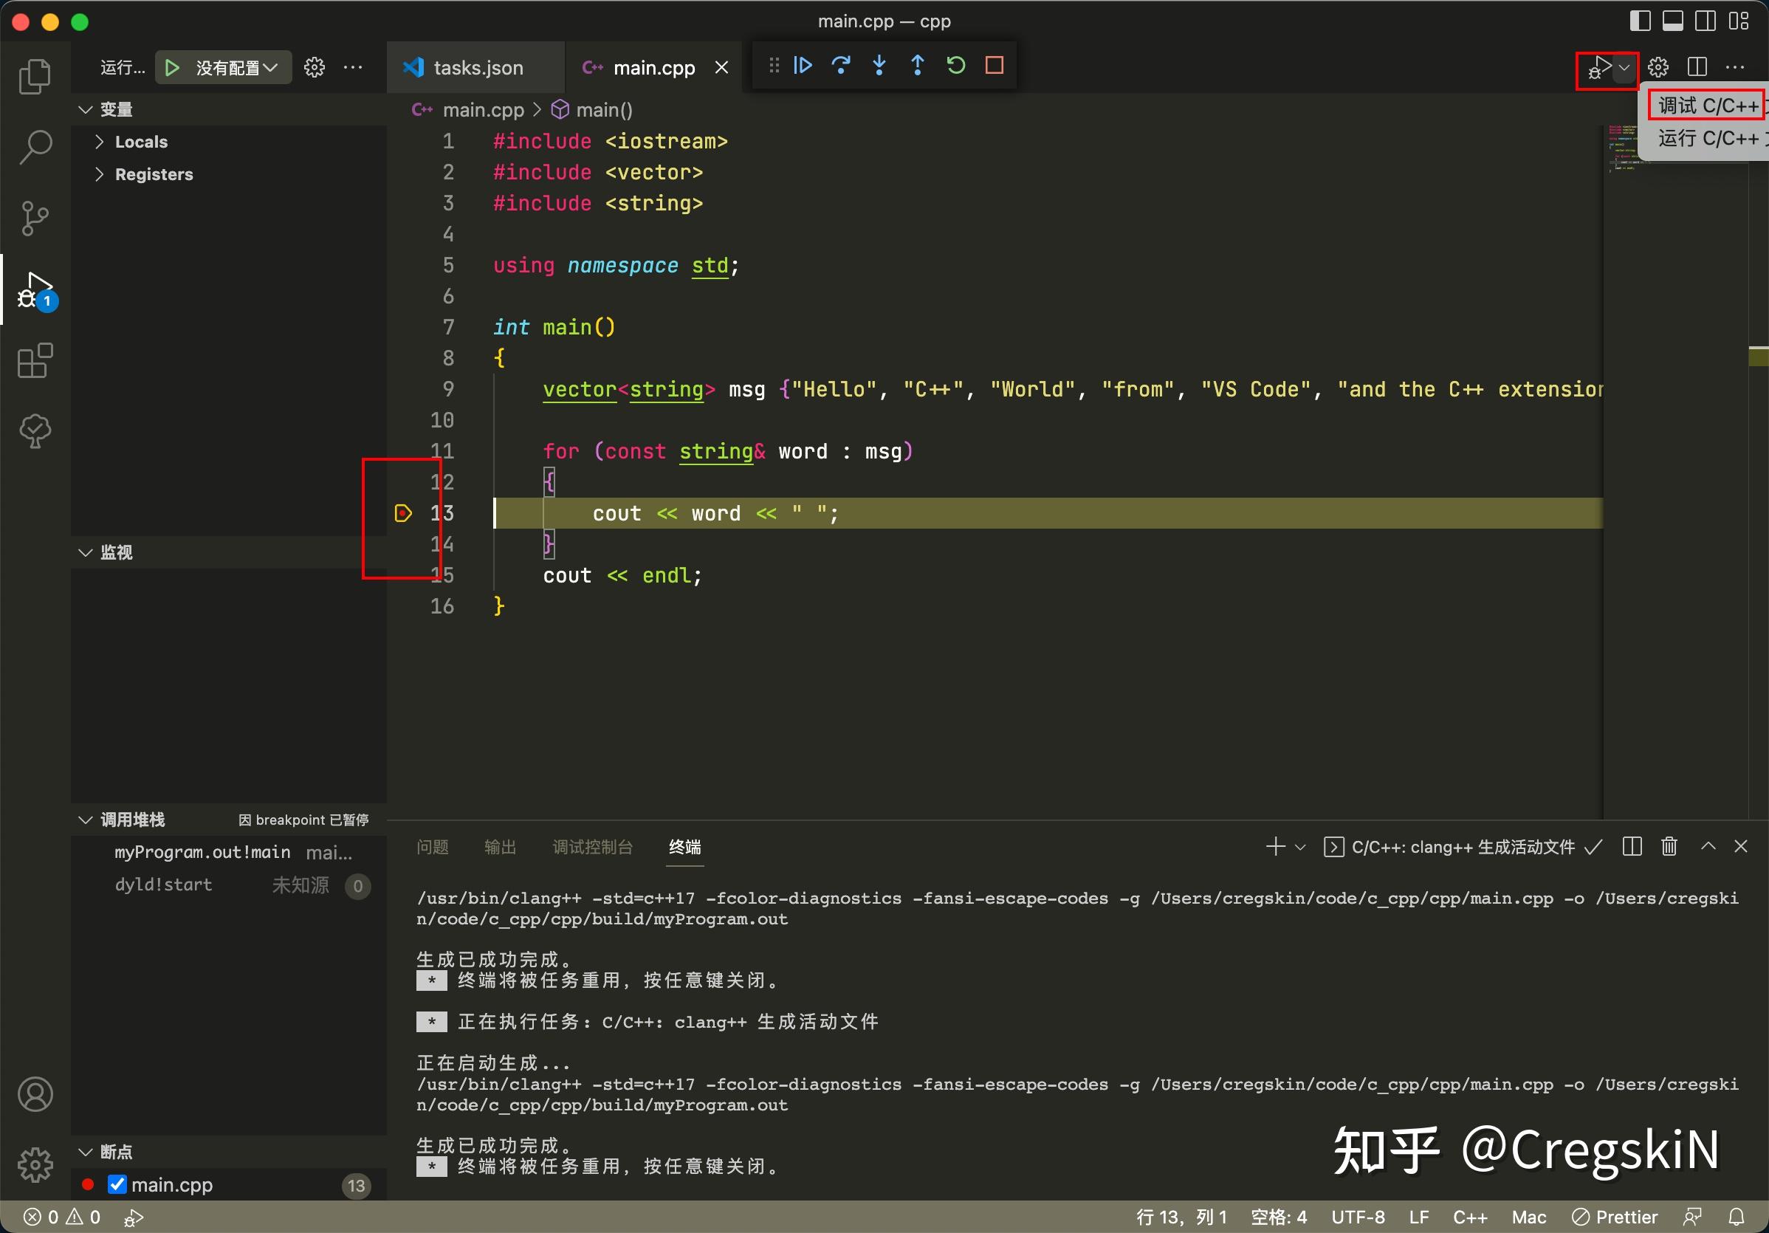Screen dimensions: 1769x1233
Task: Click the Debug C/C++ file play button
Action: 1598,68
